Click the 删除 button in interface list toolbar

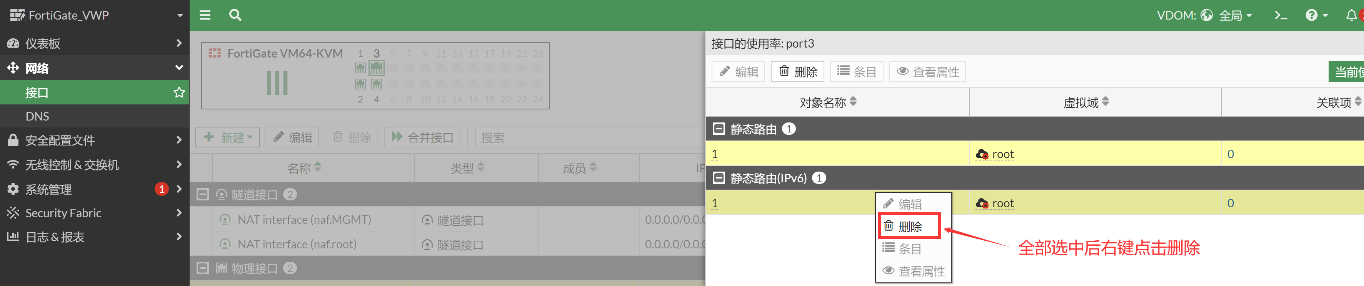tap(352, 137)
